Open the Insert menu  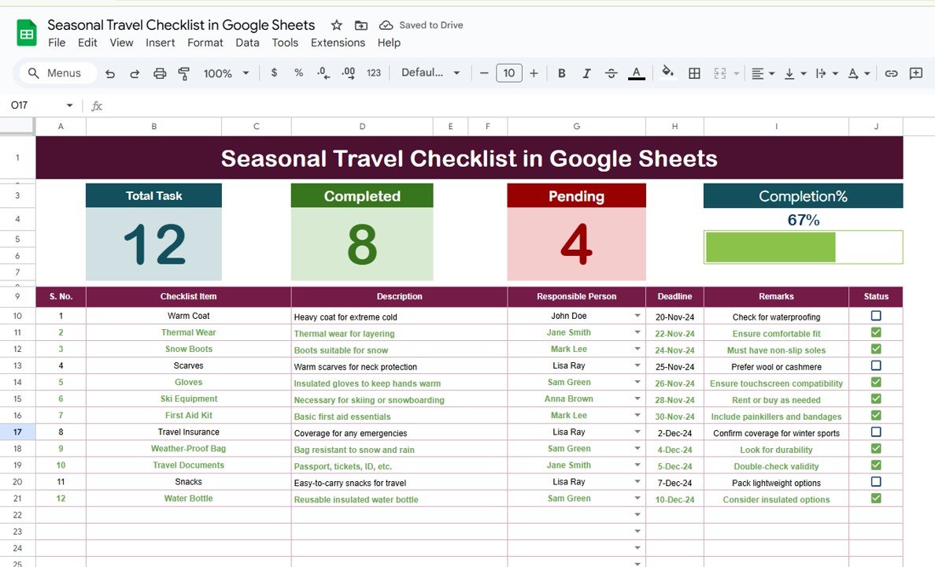coord(160,43)
